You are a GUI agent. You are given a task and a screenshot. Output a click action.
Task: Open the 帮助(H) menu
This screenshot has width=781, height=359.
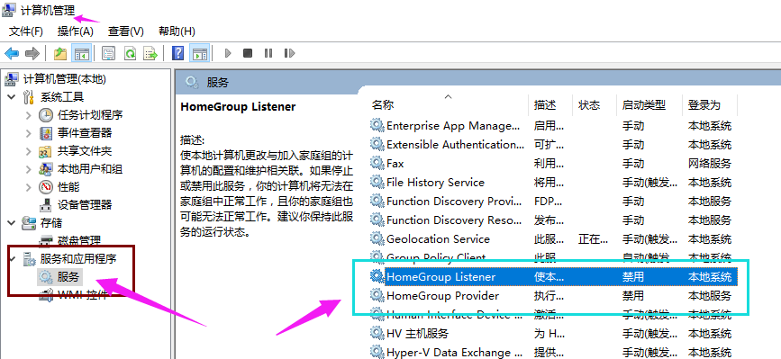pos(177,31)
